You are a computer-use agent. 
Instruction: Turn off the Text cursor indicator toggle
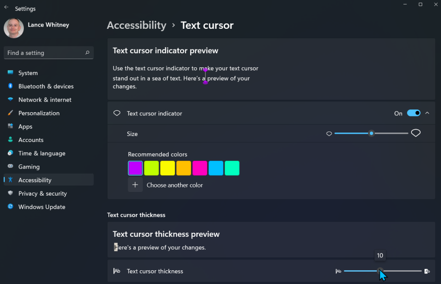tap(413, 113)
